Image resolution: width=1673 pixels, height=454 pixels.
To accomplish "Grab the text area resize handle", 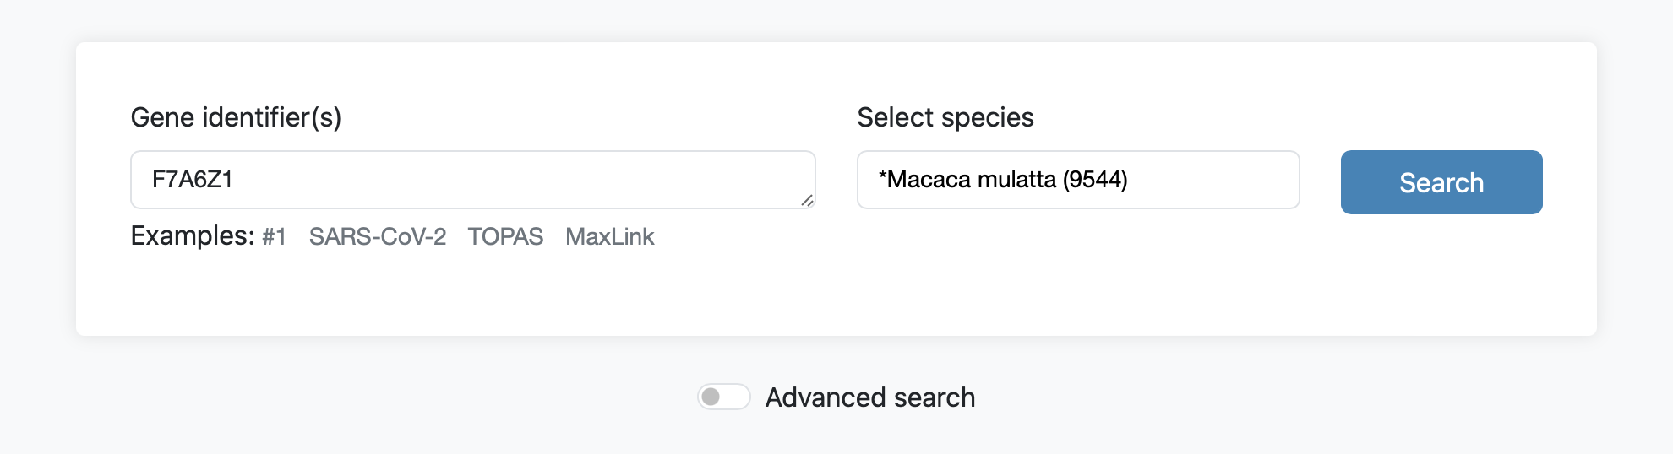I will 807,201.
